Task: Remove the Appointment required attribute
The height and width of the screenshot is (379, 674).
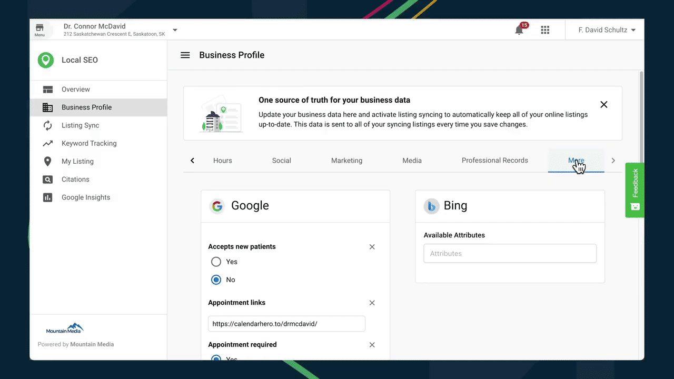Action: pyautogui.click(x=372, y=345)
